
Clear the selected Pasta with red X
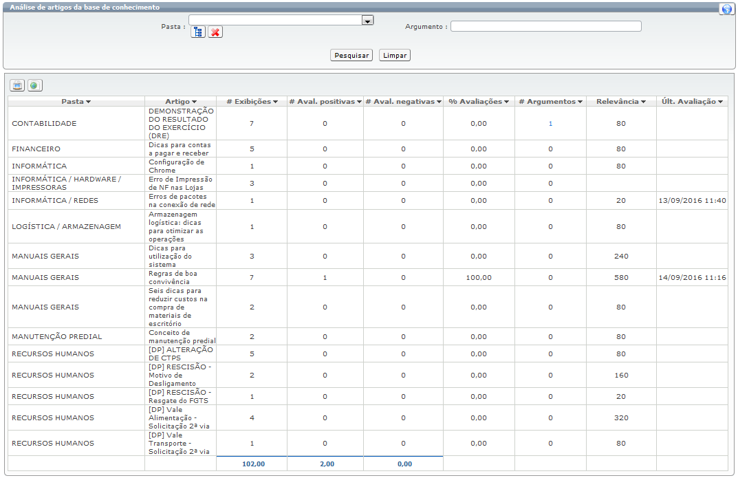[215, 32]
